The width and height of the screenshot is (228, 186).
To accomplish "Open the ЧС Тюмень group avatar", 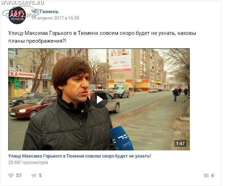I will click(17, 15).
